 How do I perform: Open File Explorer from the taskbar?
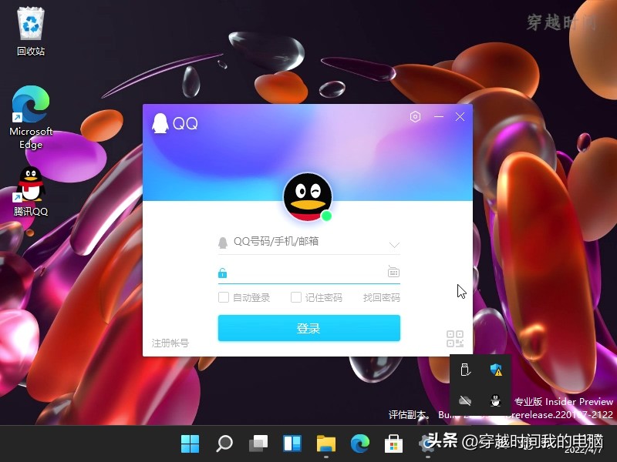(x=325, y=444)
